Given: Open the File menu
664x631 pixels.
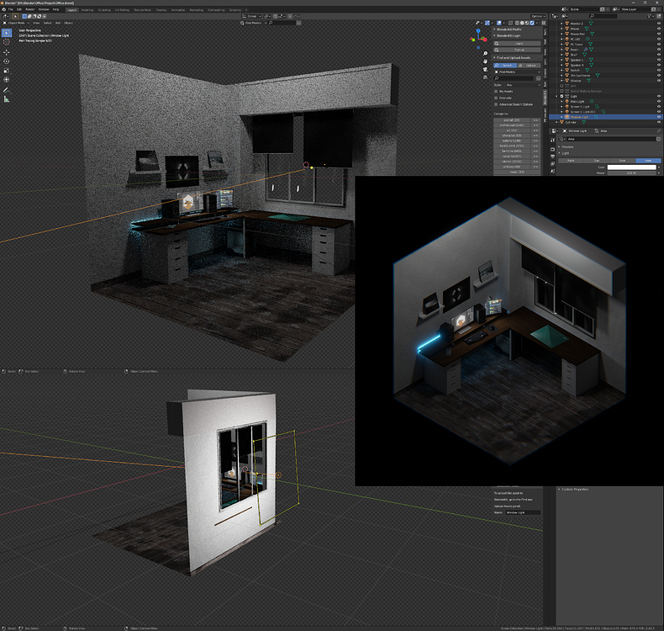Looking at the screenshot, I should point(11,9).
